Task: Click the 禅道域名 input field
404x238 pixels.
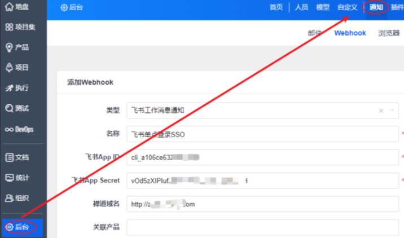Action: [x=262, y=204]
